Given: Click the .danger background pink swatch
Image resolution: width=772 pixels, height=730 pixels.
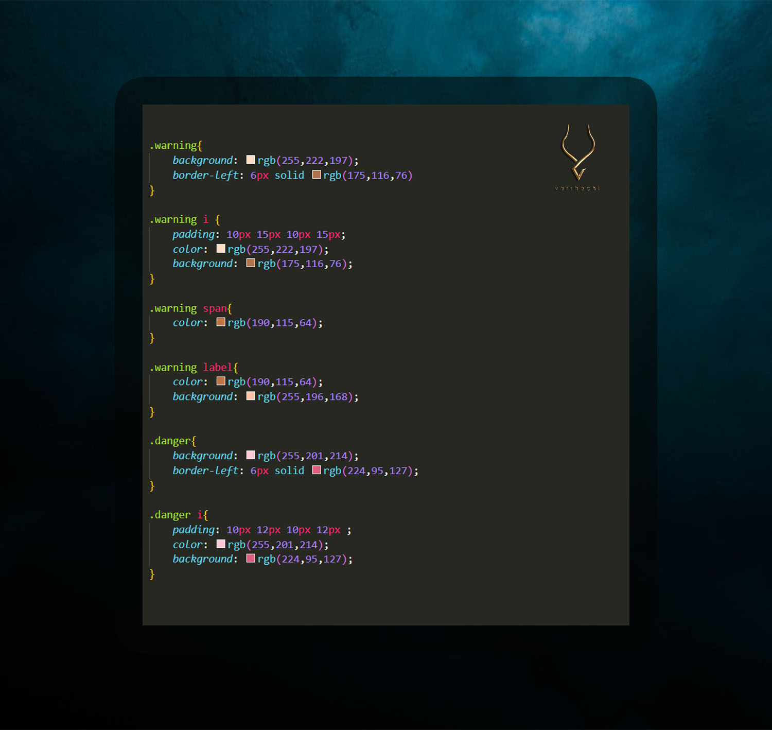Looking at the screenshot, I should [251, 456].
